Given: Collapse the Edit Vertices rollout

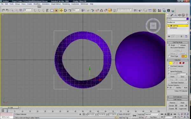Looking at the screenshot, I should pos(178,100).
